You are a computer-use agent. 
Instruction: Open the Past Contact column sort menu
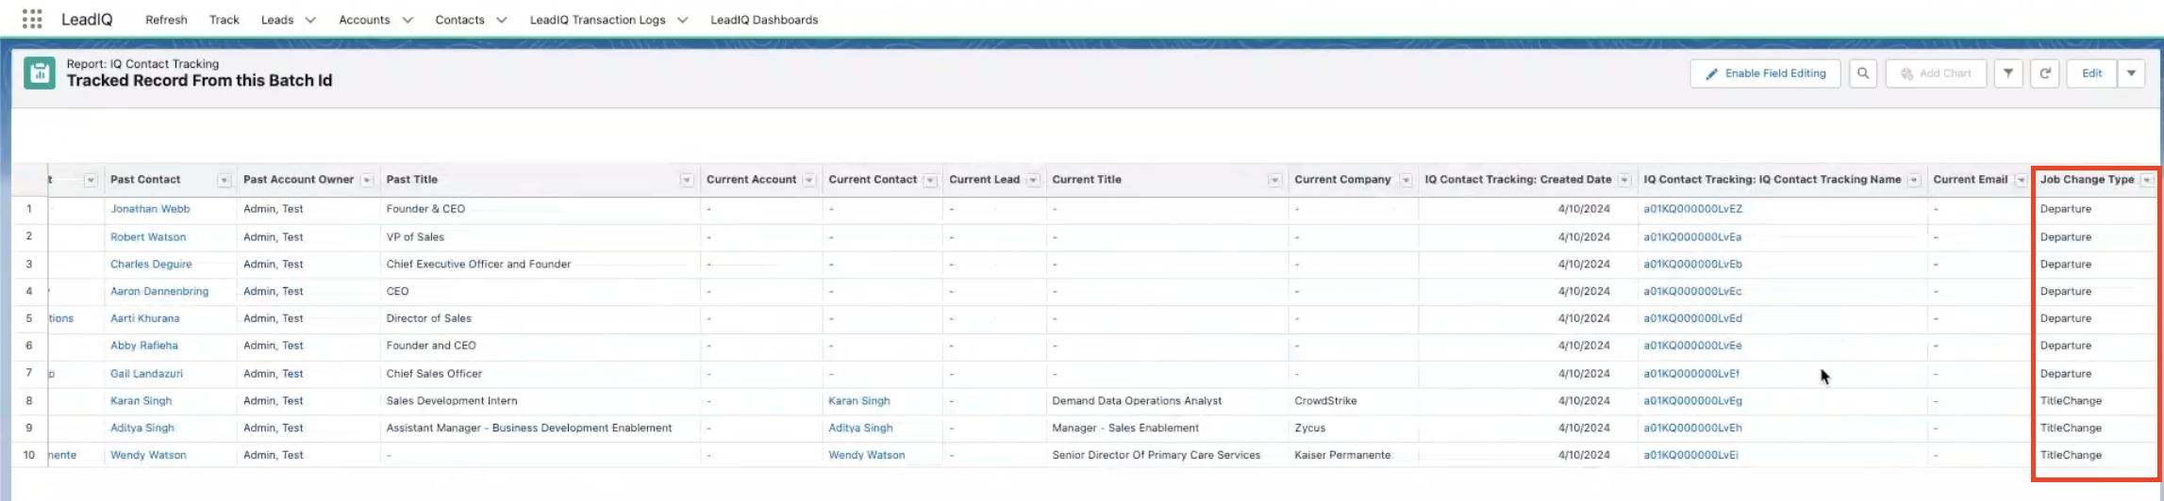pyautogui.click(x=225, y=180)
